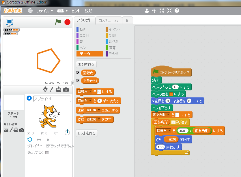Viewport: 241px width, 177px height.
Task: Click the リストを作る button
Action: click(87, 133)
